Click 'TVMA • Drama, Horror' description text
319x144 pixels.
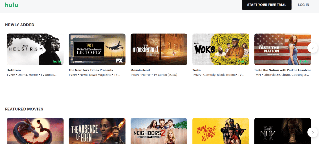pos(31,75)
